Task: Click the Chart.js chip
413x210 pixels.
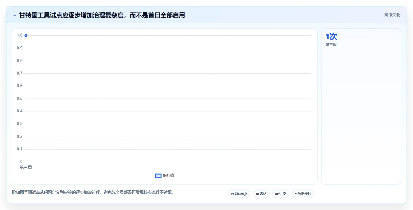Action: (239, 194)
